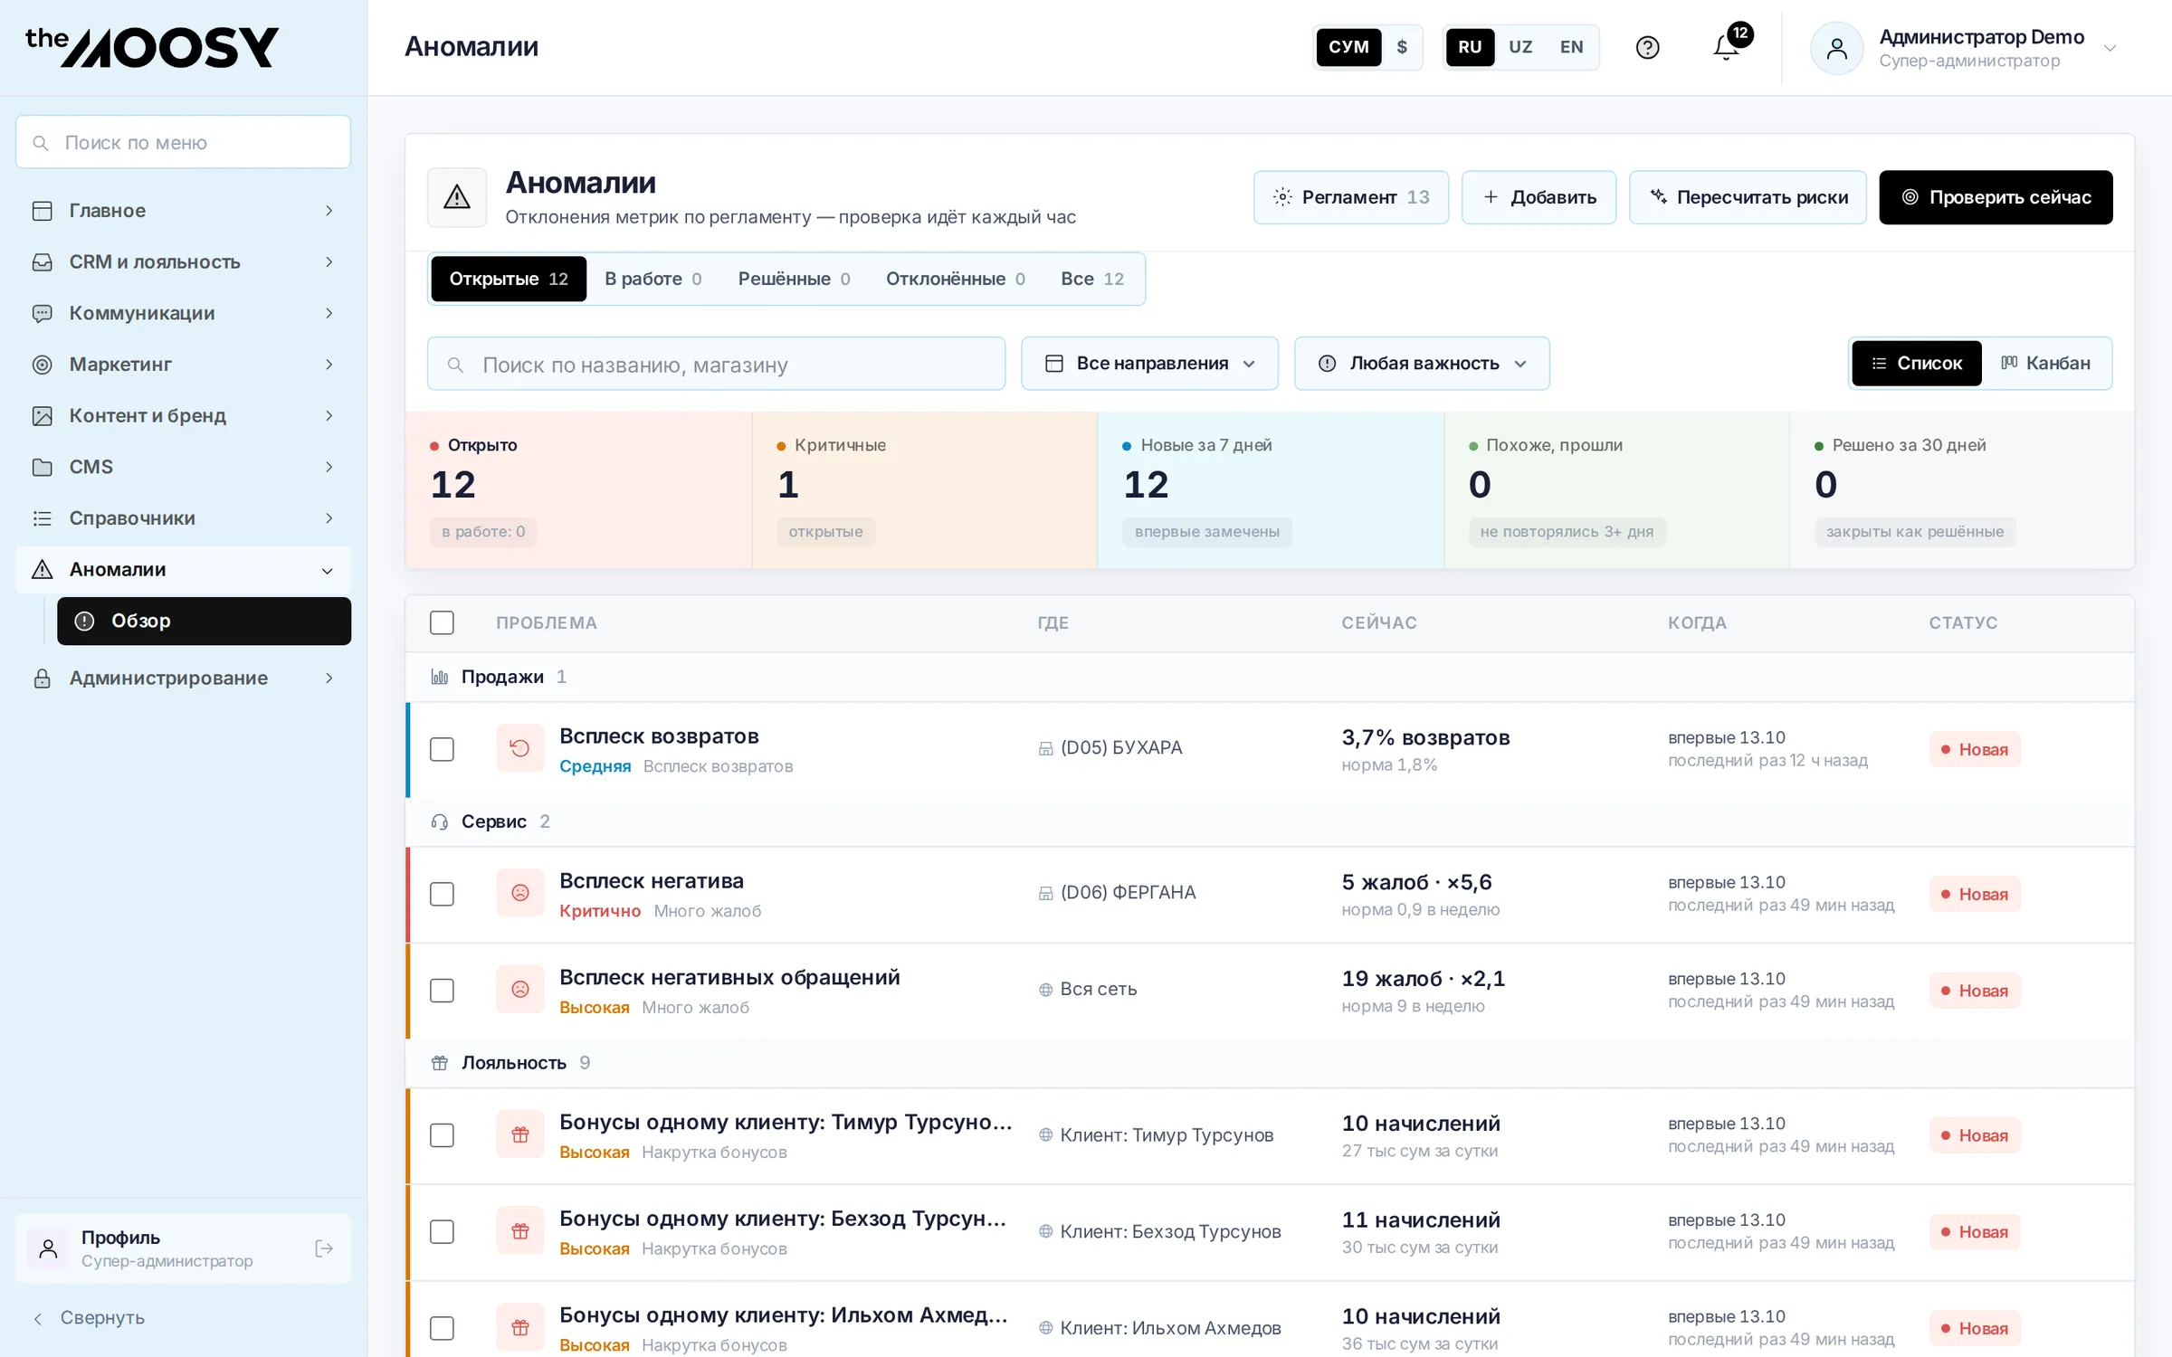Click the gift icon for Тимур Турсунов bonuses
The image size is (2172, 1357).
pos(520,1134)
